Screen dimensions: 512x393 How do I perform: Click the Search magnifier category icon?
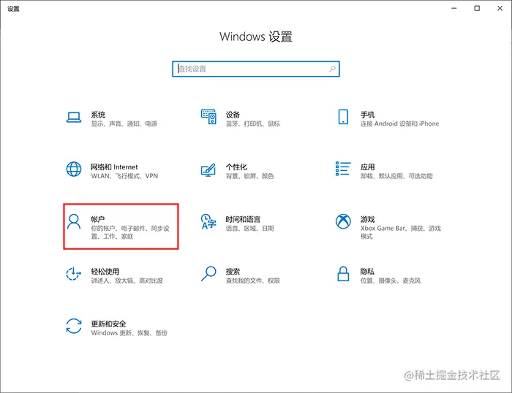click(208, 274)
